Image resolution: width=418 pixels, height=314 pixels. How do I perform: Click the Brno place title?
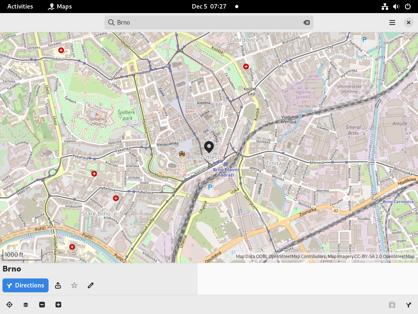point(12,269)
